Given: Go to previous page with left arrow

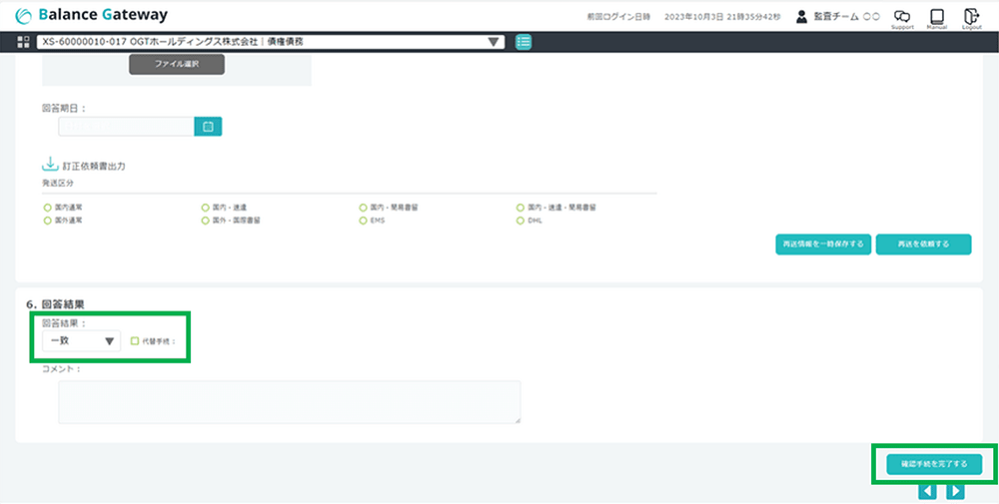Looking at the screenshot, I should click(x=927, y=491).
